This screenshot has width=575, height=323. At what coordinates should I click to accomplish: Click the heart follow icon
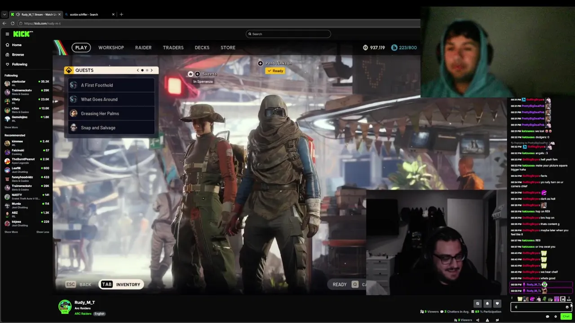pyautogui.click(x=497, y=304)
